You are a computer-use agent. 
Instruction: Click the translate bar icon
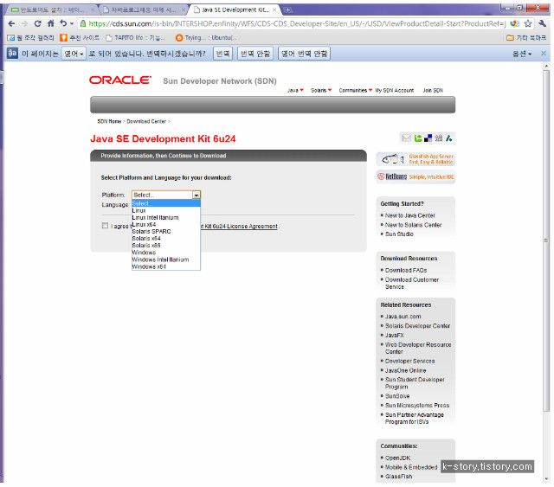coord(12,54)
